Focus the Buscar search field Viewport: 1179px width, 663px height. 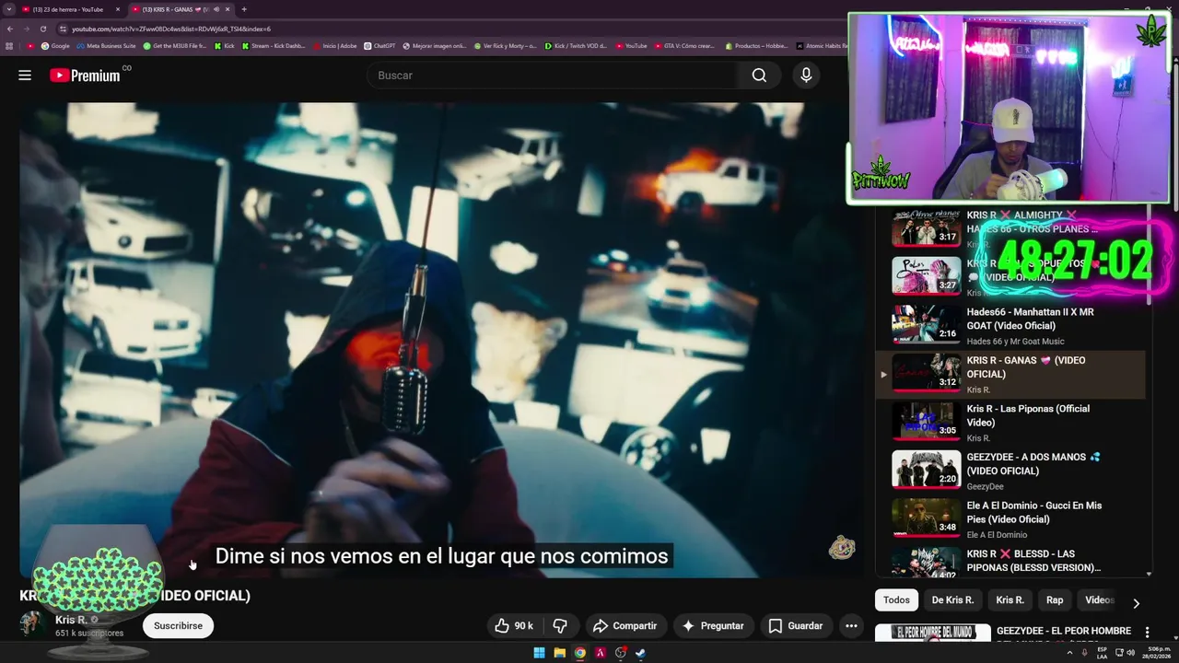553,76
